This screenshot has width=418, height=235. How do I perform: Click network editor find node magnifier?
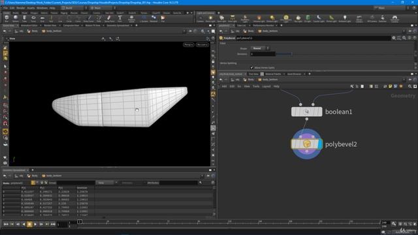point(410,86)
